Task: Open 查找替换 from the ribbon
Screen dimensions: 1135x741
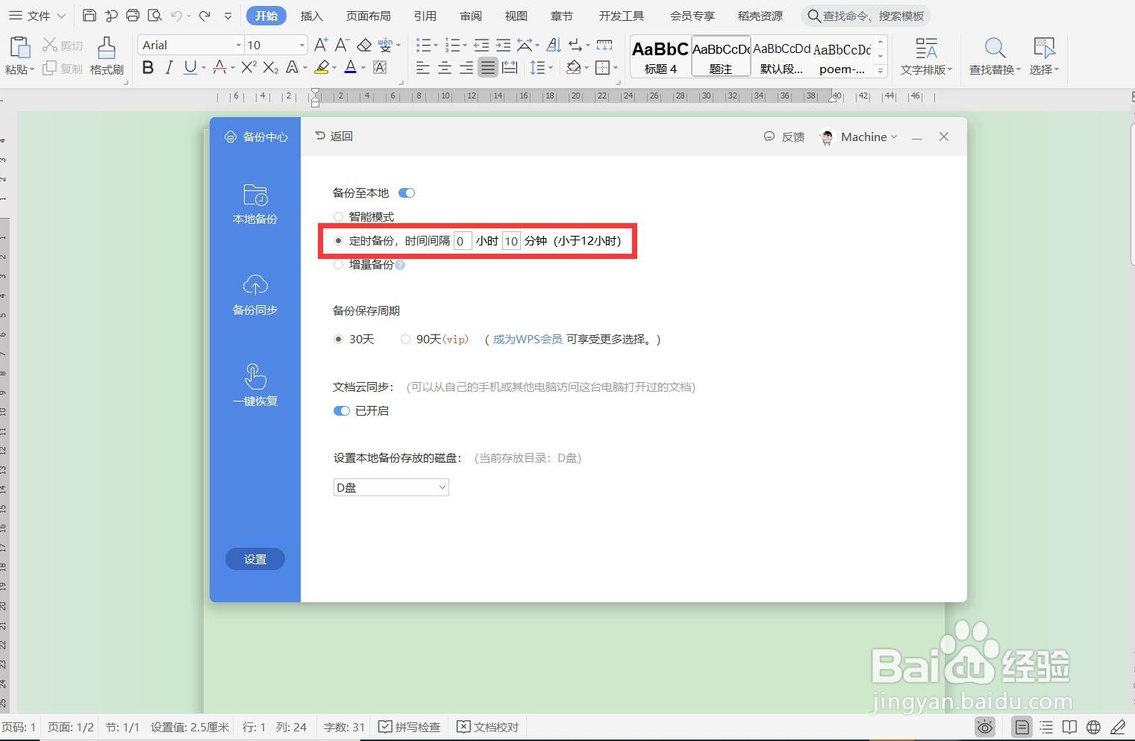Action: 993,56
